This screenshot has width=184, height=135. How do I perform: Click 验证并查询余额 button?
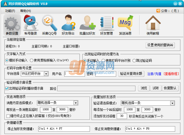tap(131, 74)
